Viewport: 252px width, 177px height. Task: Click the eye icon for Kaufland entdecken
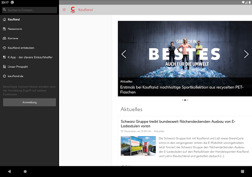pyautogui.click(x=4, y=48)
